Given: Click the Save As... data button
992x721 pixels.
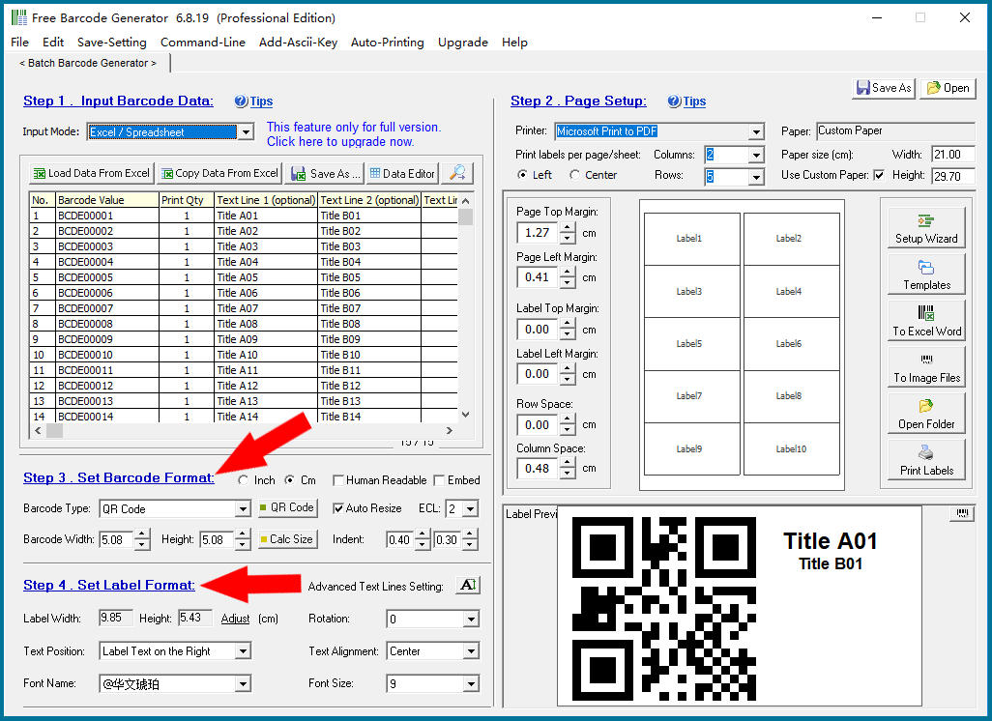Looking at the screenshot, I should 325,173.
